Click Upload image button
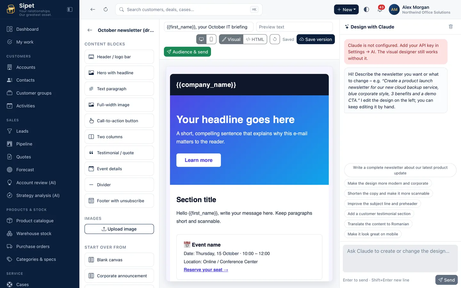This screenshot has width=461, height=288. [119, 229]
